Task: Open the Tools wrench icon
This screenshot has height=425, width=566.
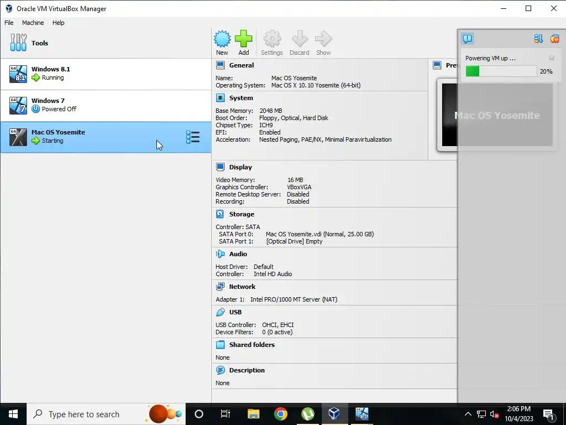Action: pos(18,43)
